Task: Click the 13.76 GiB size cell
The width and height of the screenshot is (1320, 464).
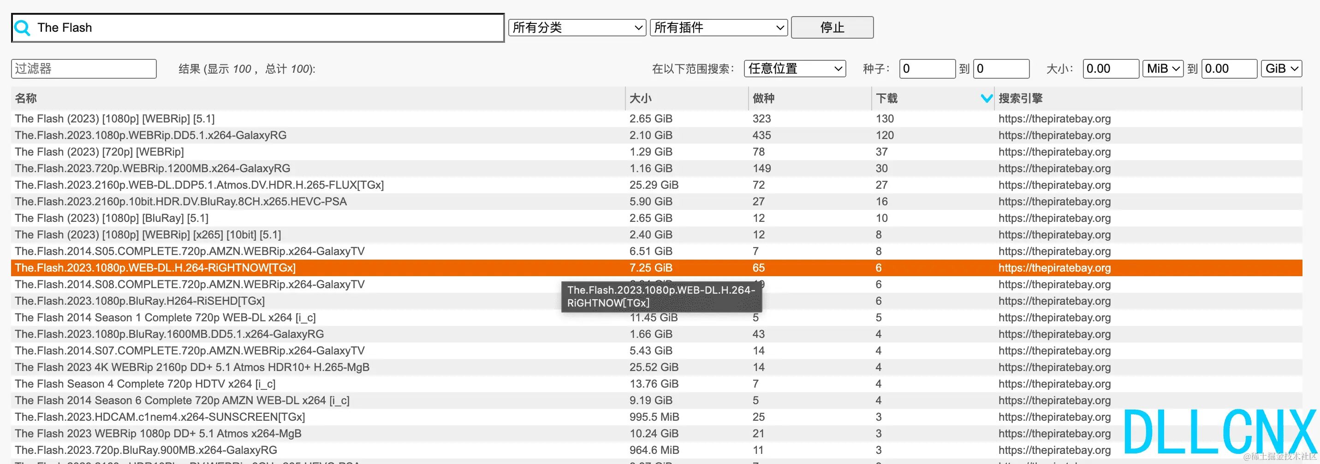Action: tap(654, 384)
